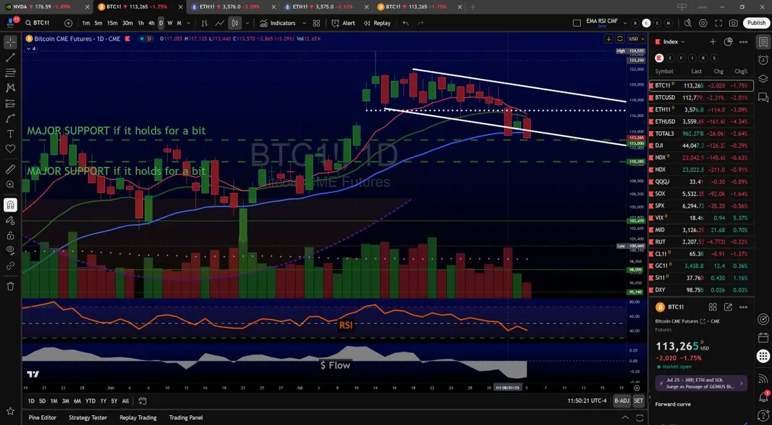
Task: Select the Text annotation tool
Action: [x=10, y=134]
